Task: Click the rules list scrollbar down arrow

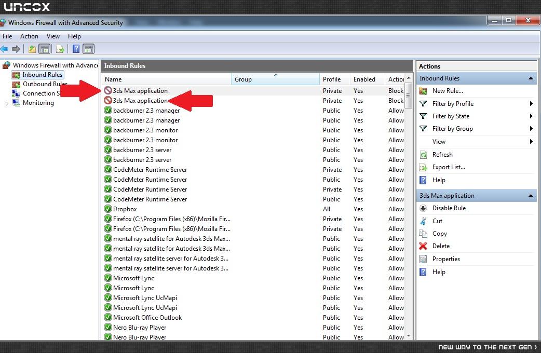Action: (x=409, y=336)
